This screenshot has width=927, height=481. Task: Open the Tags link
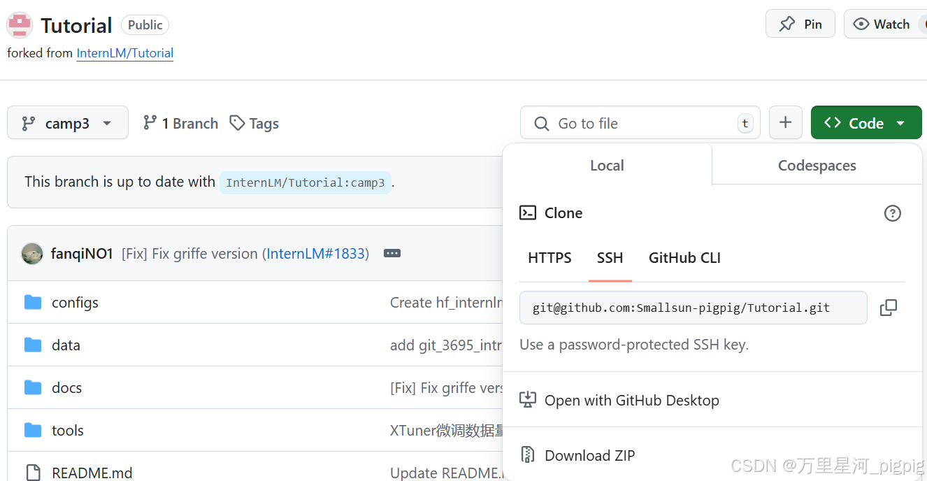(x=254, y=123)
